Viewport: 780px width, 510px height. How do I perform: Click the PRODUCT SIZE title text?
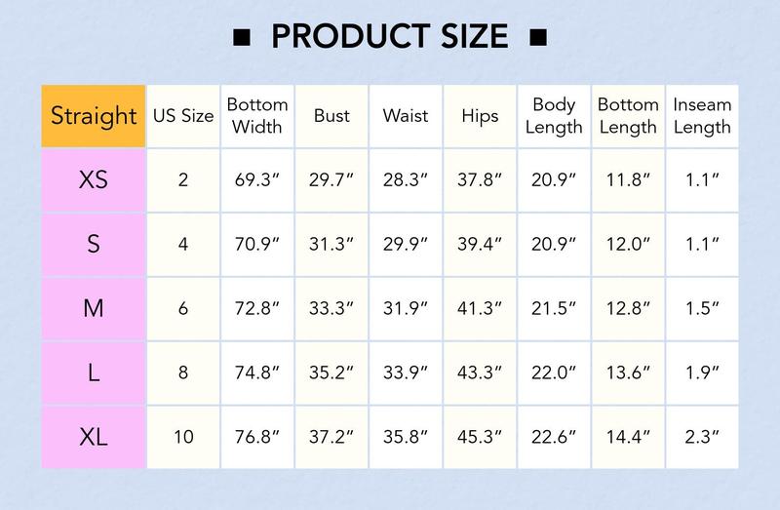[x=390, y=37]
